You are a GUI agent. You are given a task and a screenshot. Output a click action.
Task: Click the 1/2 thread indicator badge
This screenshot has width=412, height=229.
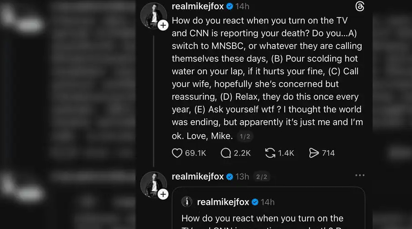[245, 136]
